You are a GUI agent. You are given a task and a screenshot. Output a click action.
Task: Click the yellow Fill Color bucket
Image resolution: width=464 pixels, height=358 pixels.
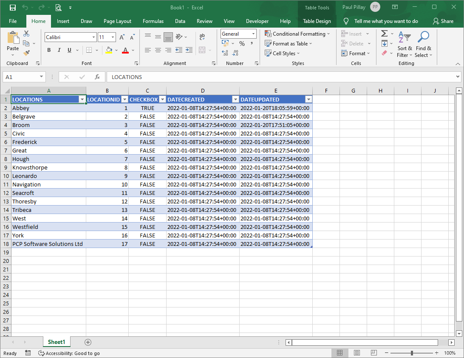click(x=109, y=50)
